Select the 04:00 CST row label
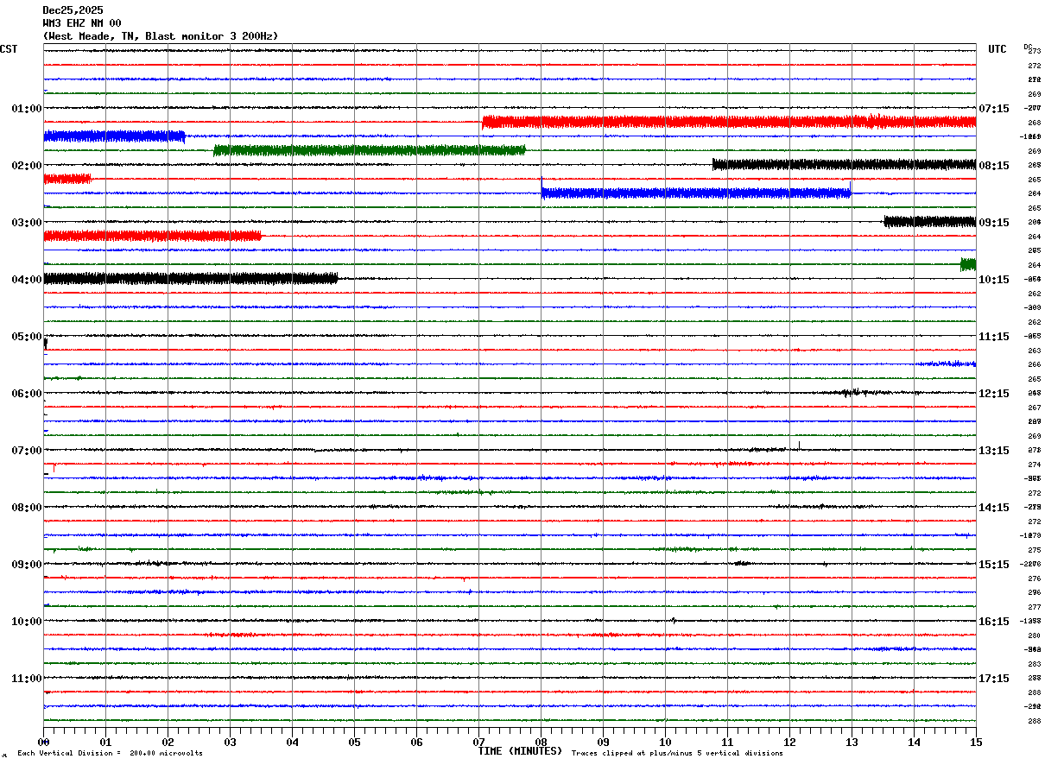The image size is (1045, 765). (x=27, y=280)
